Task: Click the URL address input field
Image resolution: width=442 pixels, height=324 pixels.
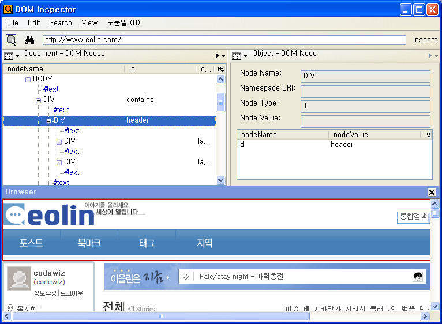Action: click(224, 40)
